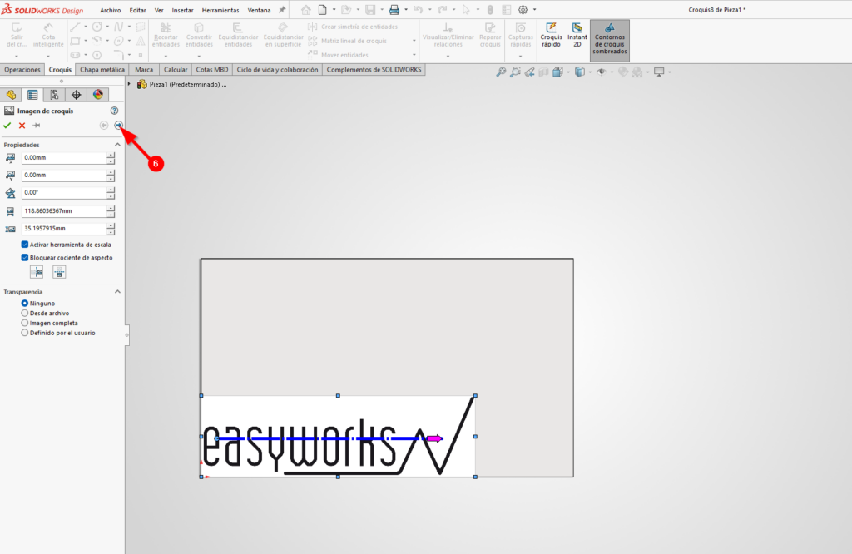Open the PropertyManager tab
This screenshot has height=554, width=852.
pyautogui.click(x=32, y=95)
